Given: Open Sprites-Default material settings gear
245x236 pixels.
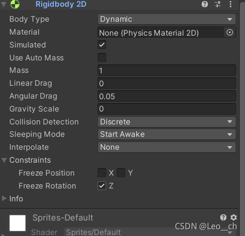Looking at the screenshot, I should point(234,217).
